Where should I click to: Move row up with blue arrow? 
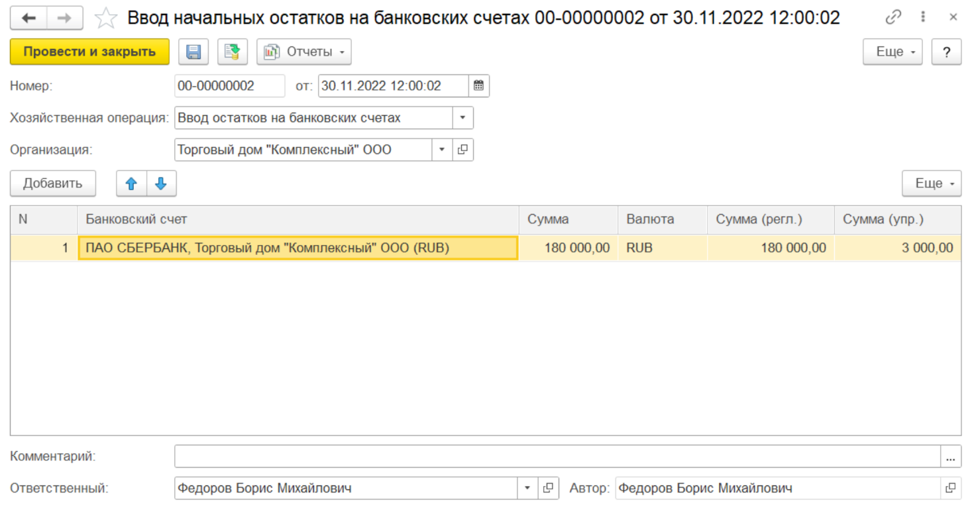(x=131, y=184)
